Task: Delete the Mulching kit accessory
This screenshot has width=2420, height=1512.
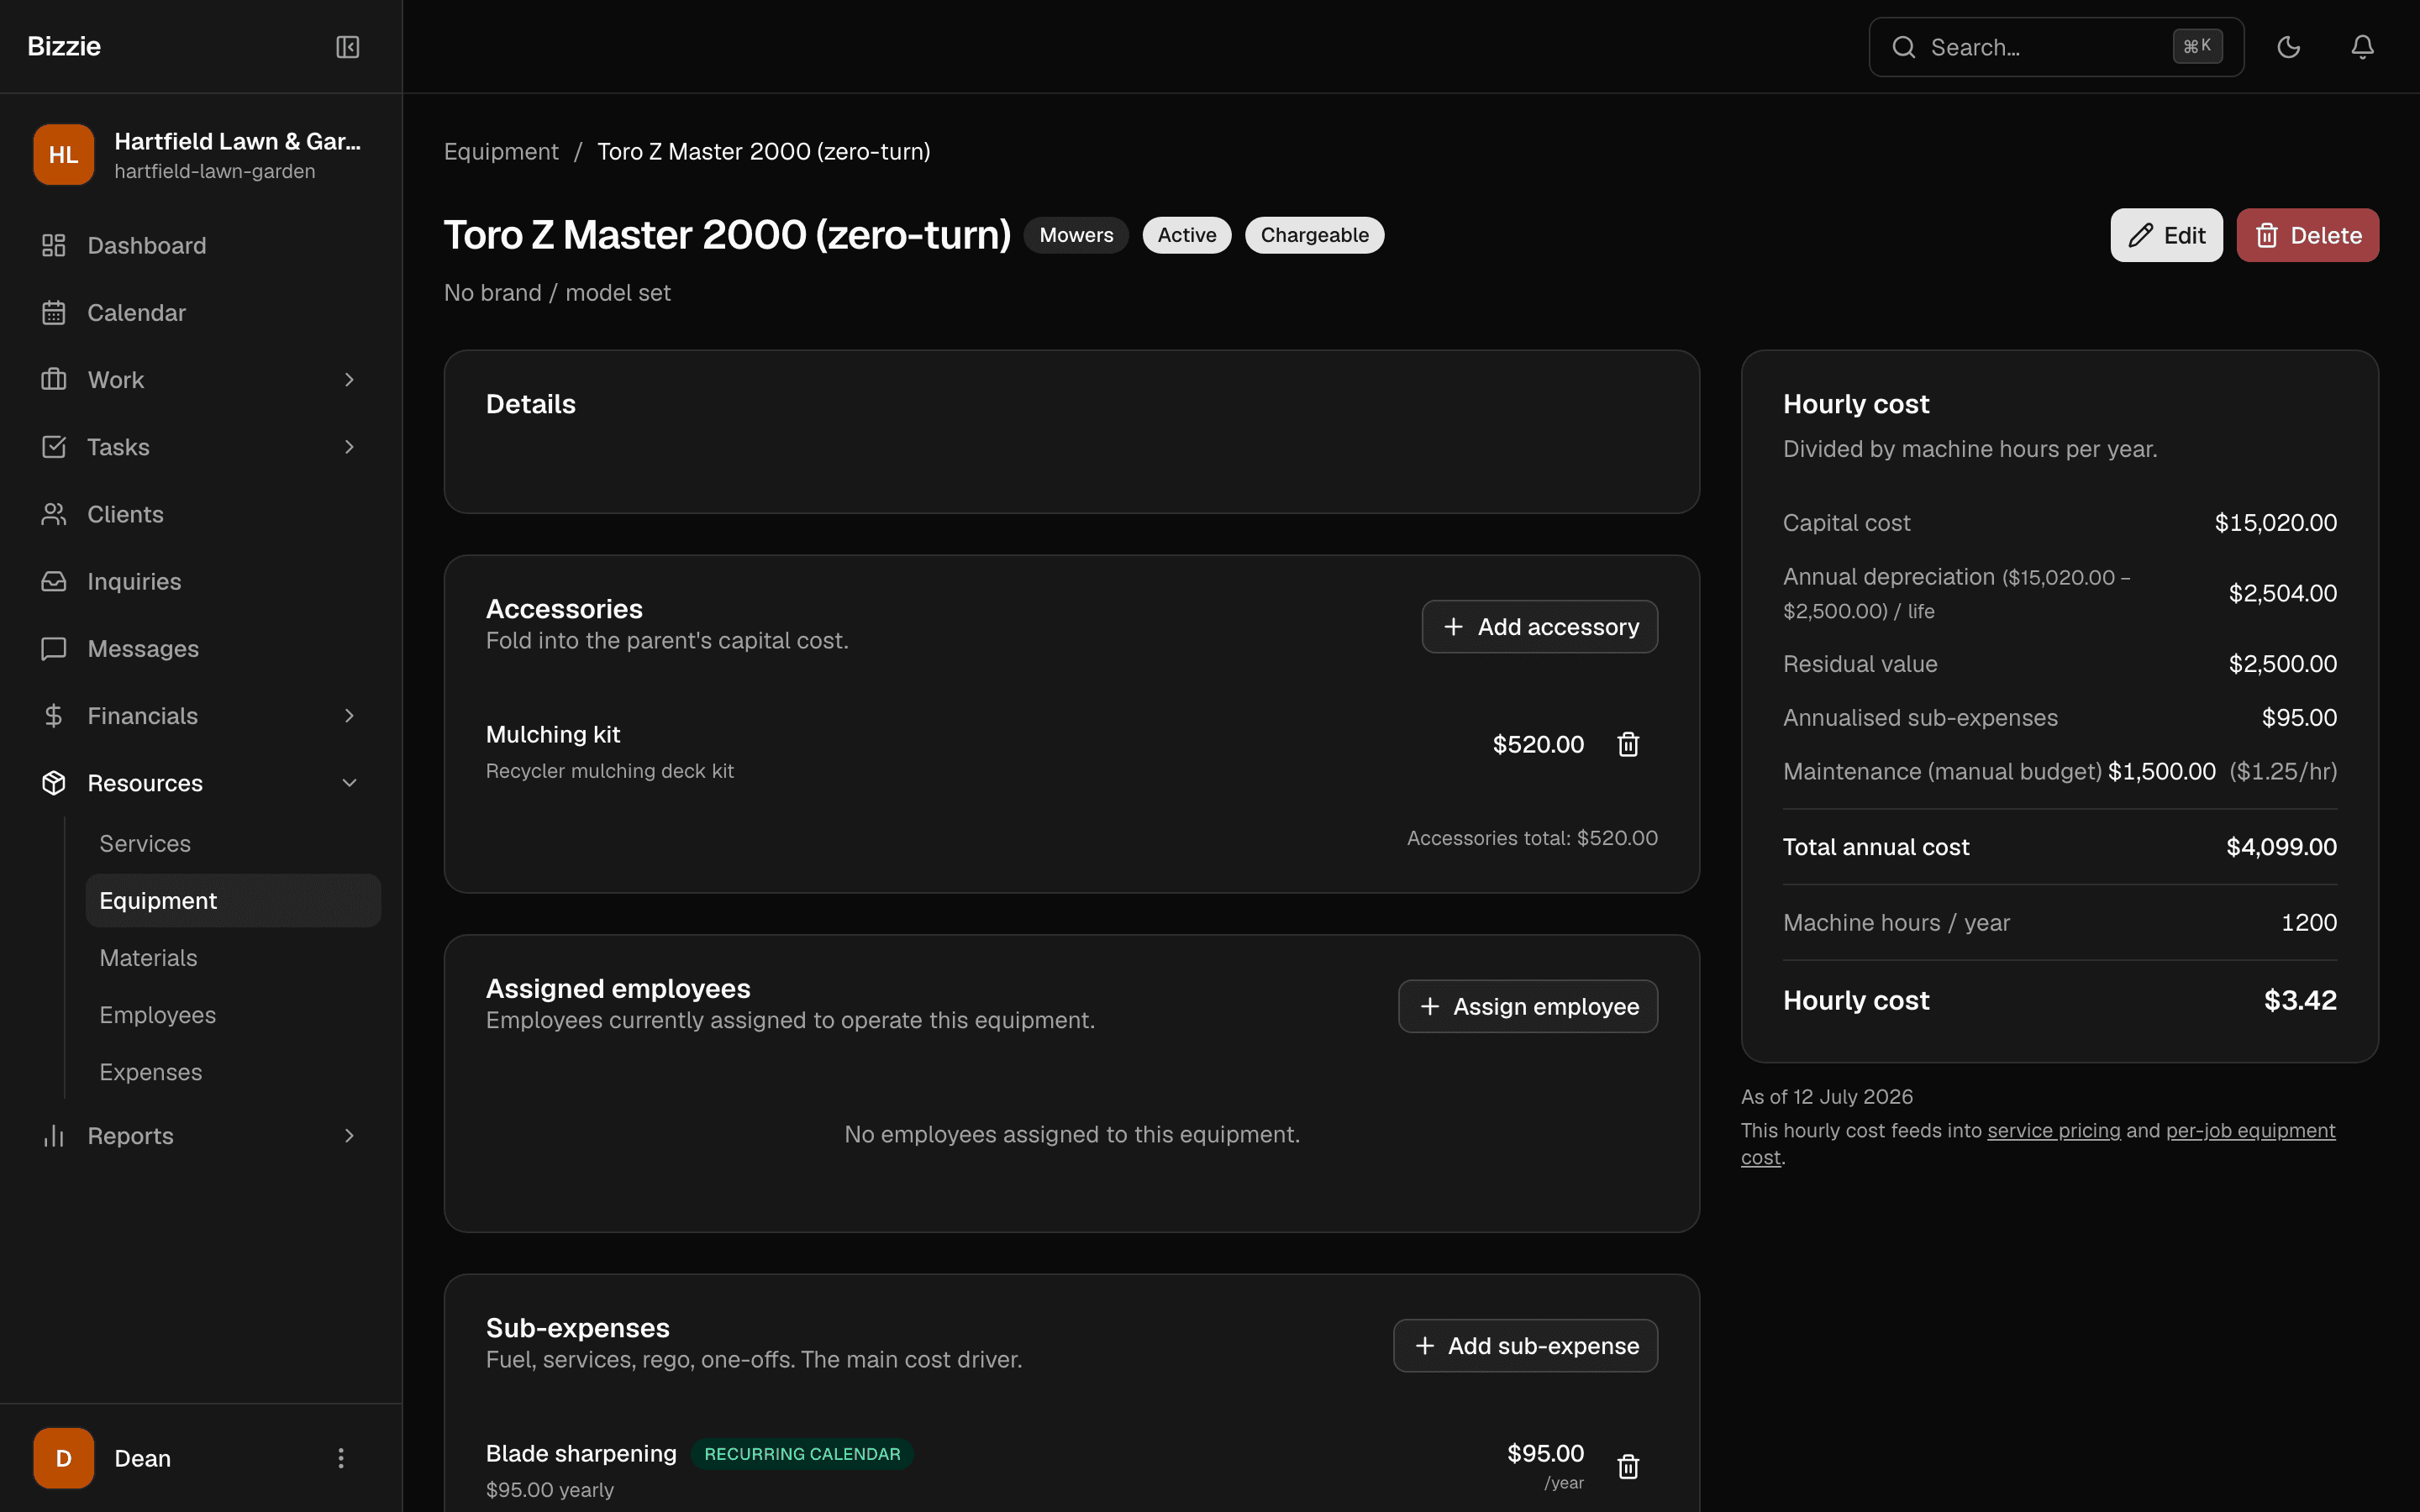Action: pyautogui.click(x=1628, y=744)
